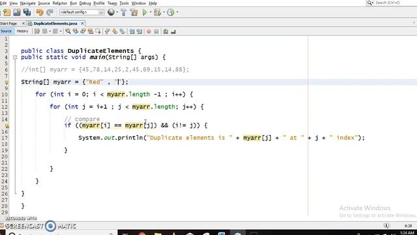Viewport: 417px width, 235px height.
Task: Open the Team menu
Action: pyautogui.click(x=112, y=3)
